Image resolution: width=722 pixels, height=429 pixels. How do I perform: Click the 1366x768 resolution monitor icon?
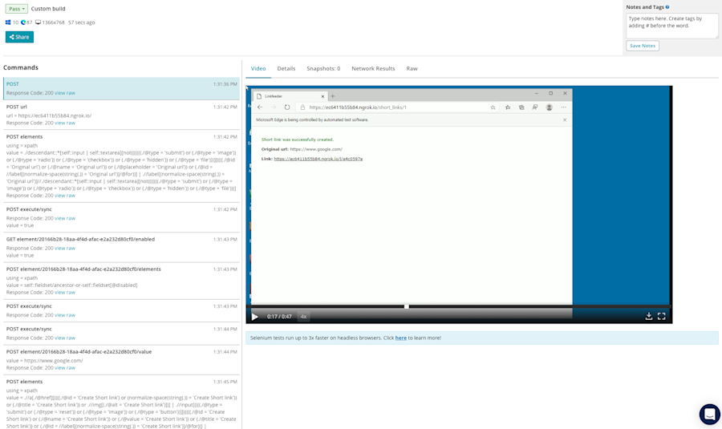click(39, 22)
